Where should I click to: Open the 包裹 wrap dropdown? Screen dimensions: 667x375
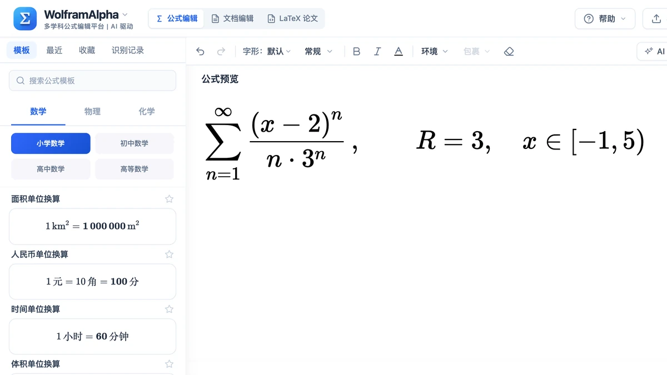click(477, 52)
